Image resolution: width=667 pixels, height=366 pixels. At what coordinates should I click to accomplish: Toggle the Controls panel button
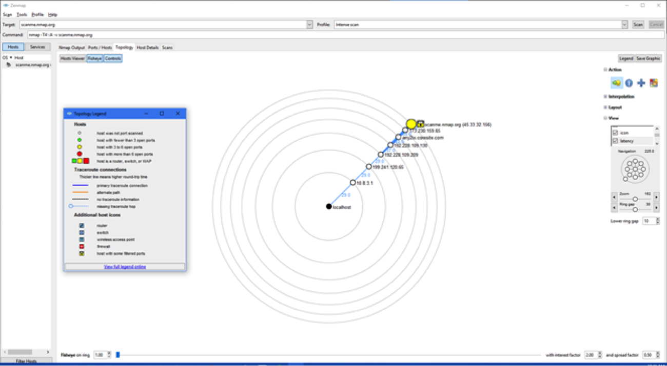pos(113,58)
